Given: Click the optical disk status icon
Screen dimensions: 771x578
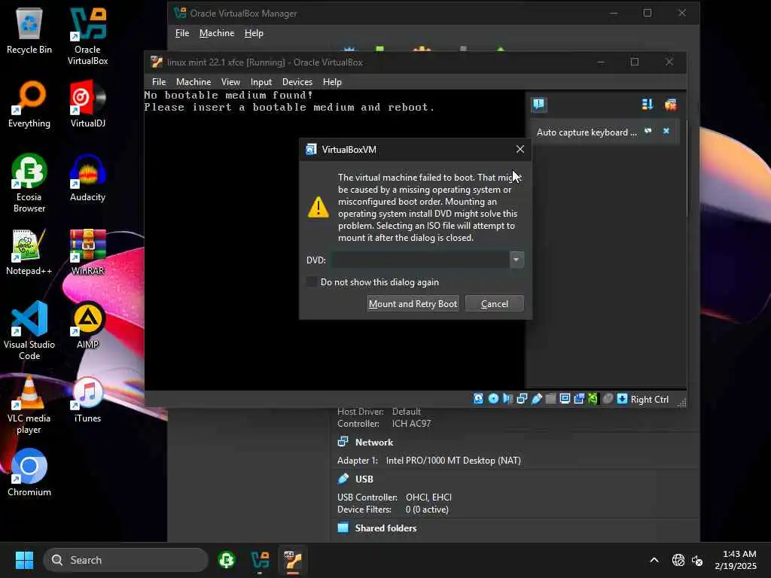Looking at the screenshot, I should (493, 399).
